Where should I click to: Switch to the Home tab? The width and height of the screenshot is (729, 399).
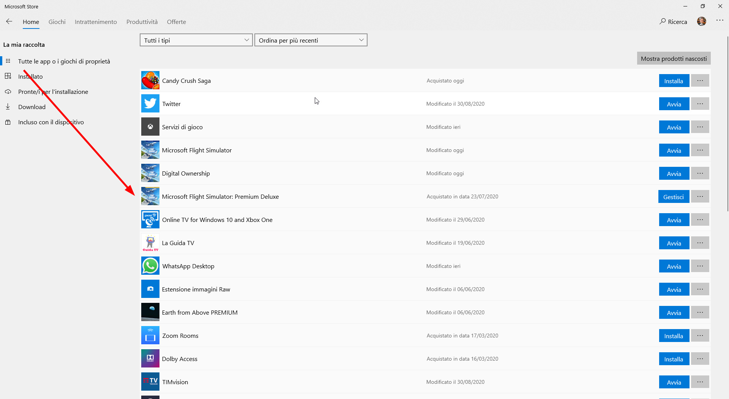click(x=31, y=22)
